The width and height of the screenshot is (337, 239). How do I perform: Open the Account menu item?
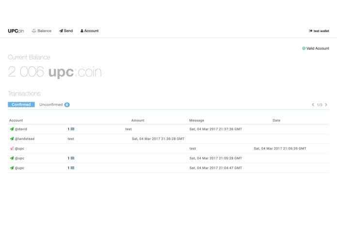pyautogui.click(x=89, y=31)
